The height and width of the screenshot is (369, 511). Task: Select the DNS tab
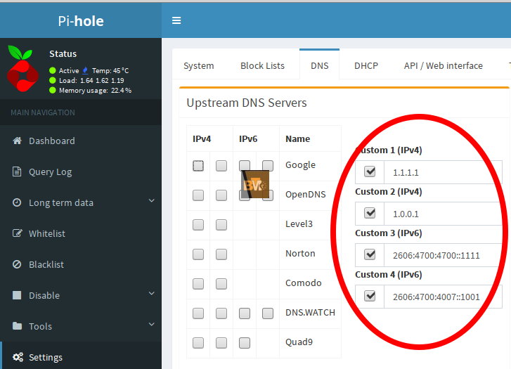pyautogui.click(x=319, y=65)
